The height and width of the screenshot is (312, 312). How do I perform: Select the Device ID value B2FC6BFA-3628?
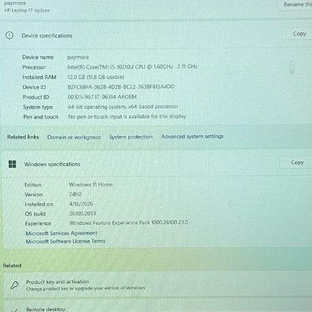click(121, 87)
